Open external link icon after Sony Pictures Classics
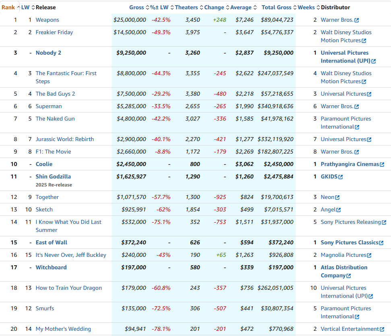 [381, 243]
